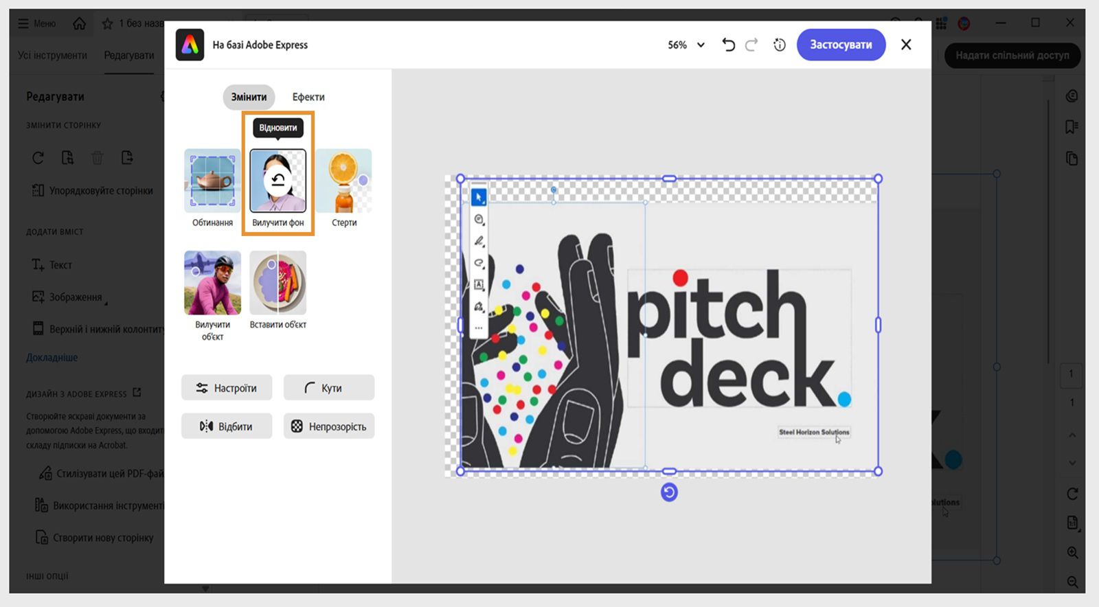Open Усі інструменти menu in Acrobat
Viewport: 1099px width, 607px height.
click(52, 55)
